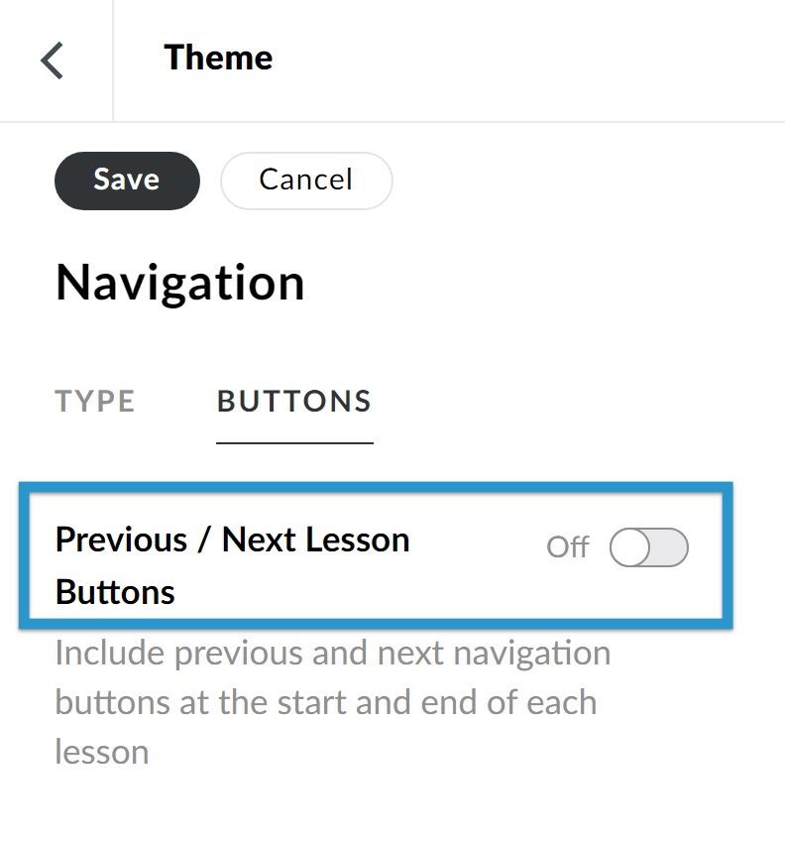The image size is (785, 841).
Task: Cancel the theme edits
Action: [x=305, y=180]
